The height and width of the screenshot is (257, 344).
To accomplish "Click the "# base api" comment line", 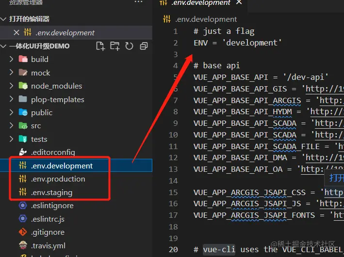I will pyautogui.click(x=217, y=65).
